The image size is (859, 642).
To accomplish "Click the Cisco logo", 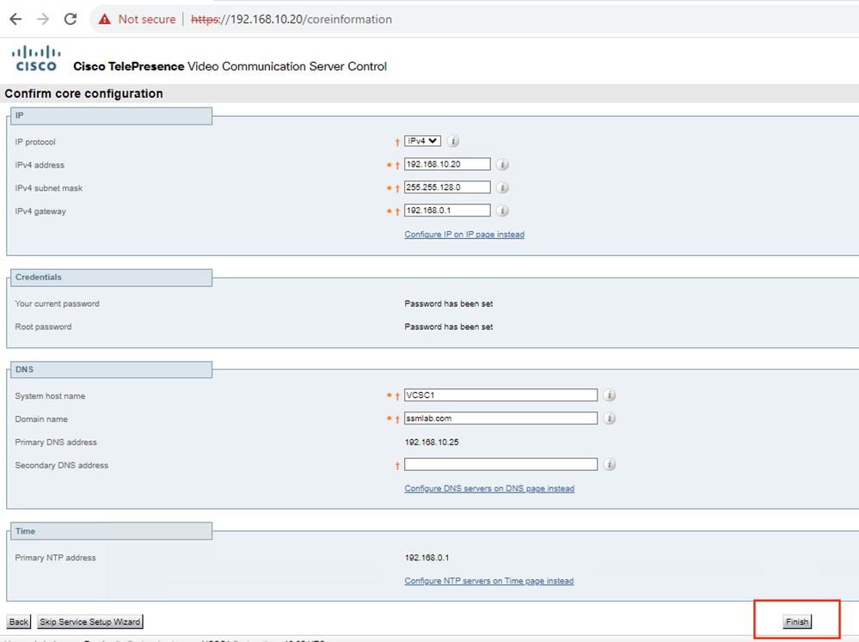I will [x=36, y=58].
